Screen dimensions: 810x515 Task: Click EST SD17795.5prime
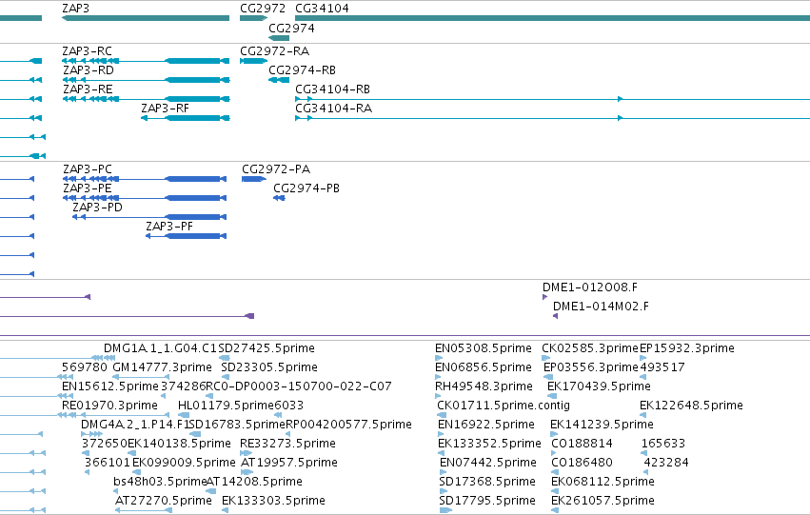(x=487, y=501)
